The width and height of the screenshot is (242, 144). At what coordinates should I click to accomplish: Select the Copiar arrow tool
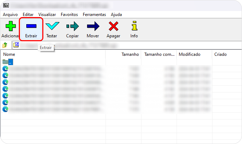72,29
